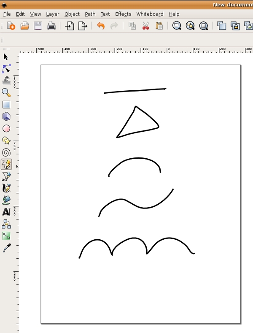The image size is (253, 333).
Task: Pick the Tweak tool in toolbox
Action: 6,80
